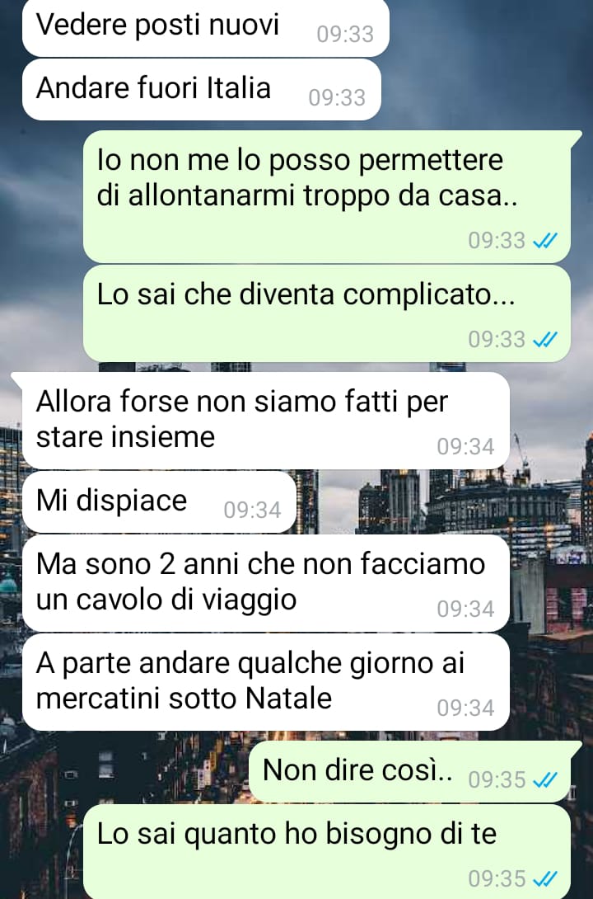Tap read ticks on 'Lo sai quanto ho bisogno di te'

544,879
